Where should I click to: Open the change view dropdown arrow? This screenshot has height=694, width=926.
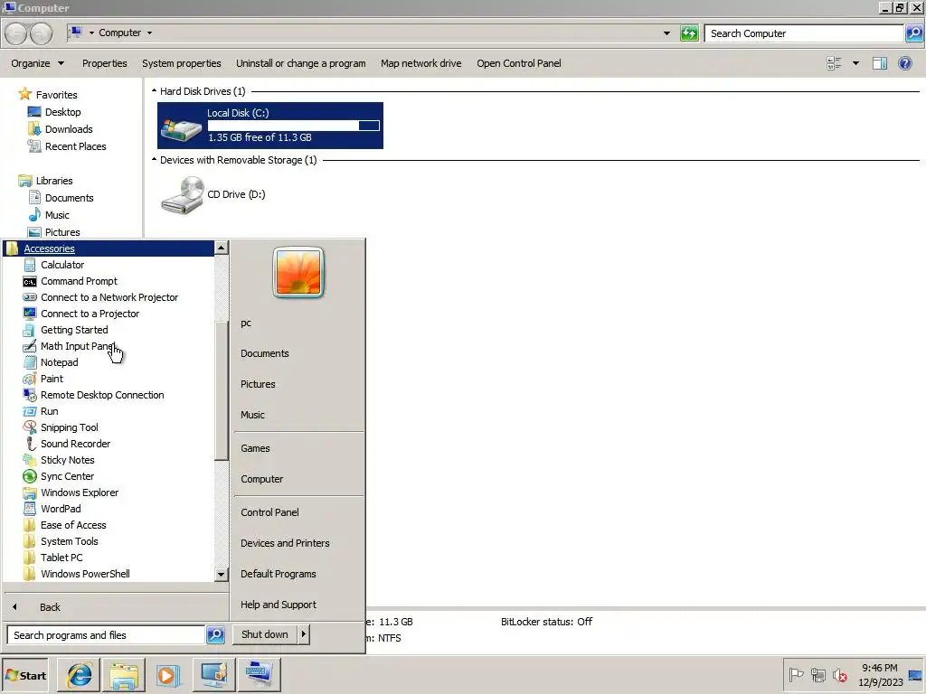(x=855, y=63)
